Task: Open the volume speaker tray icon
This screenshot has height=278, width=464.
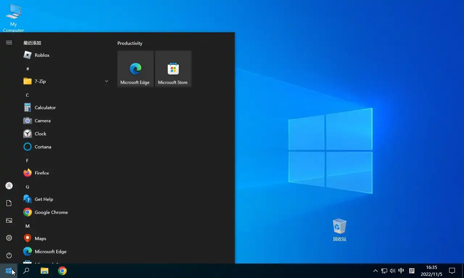Action: 393,271
